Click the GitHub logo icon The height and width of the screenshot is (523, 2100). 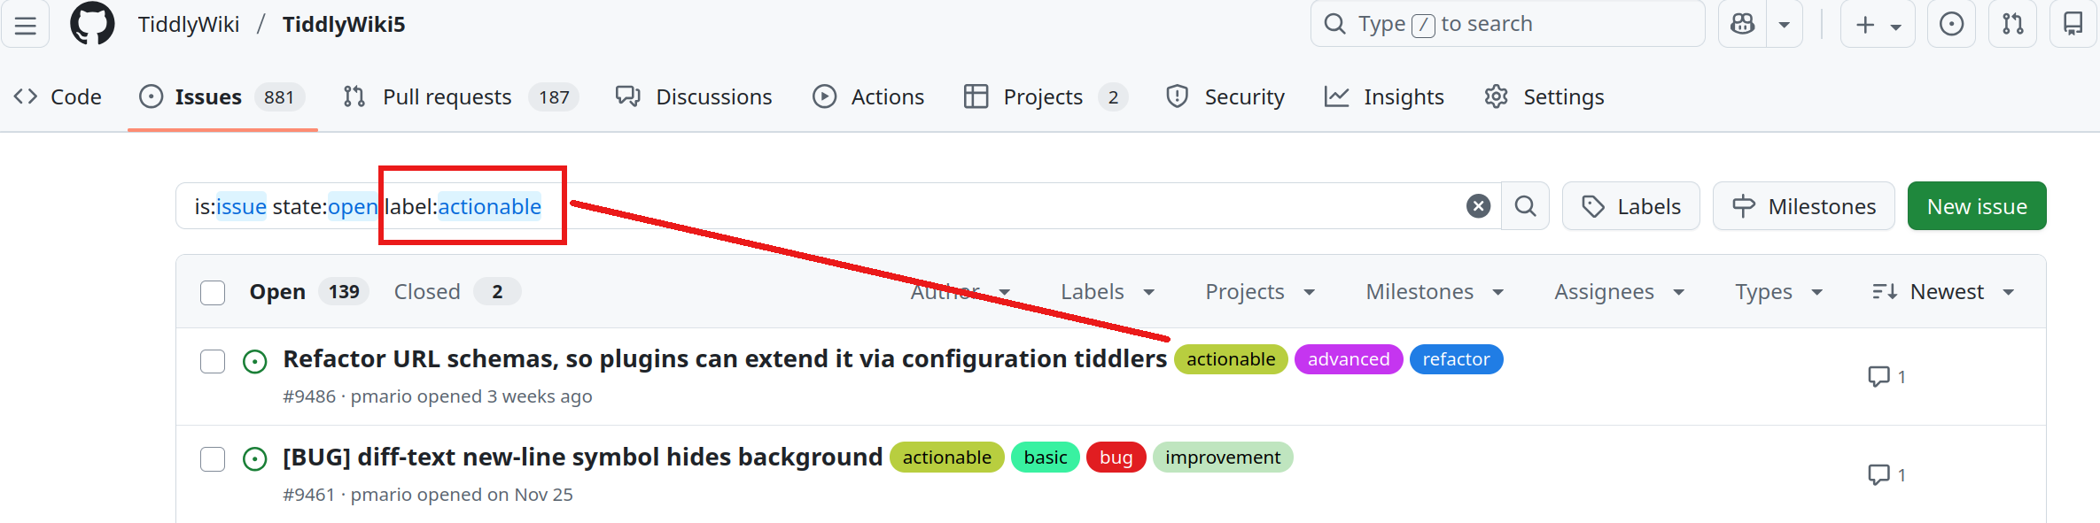[x=92, y=24]
